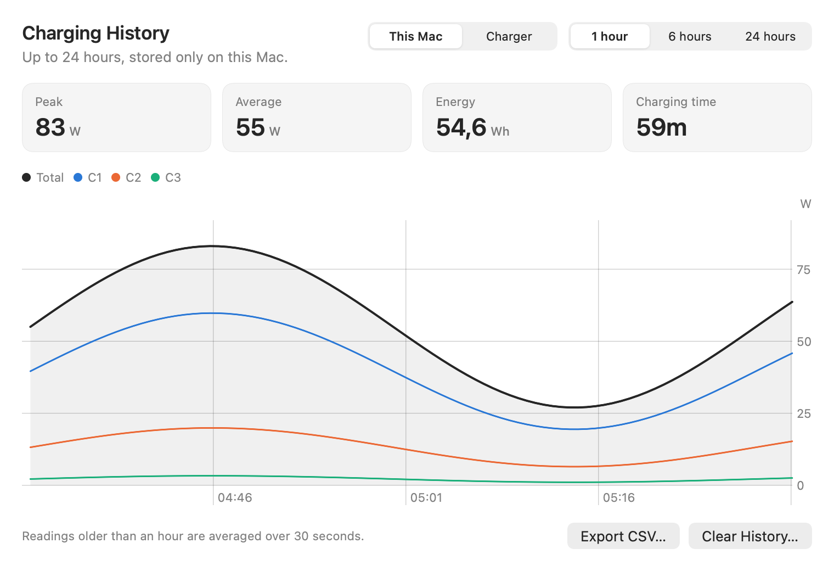Image resolution: width=834 pixels, height=571 pixels.
Task: Click the 0 axis value
Action: [801, 485]
